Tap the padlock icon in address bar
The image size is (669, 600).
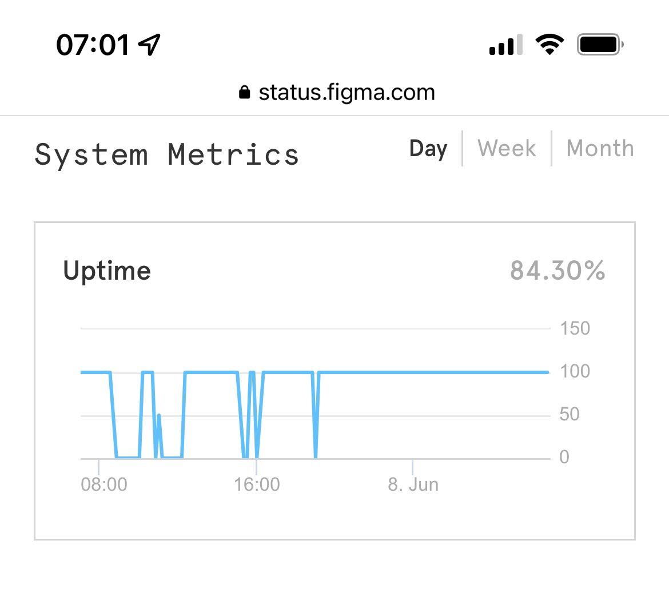tap(244, 93)
